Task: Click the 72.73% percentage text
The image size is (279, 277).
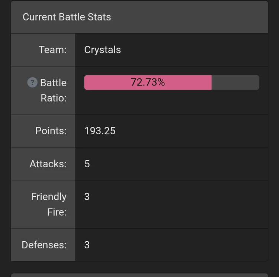Action: point(148,82)
